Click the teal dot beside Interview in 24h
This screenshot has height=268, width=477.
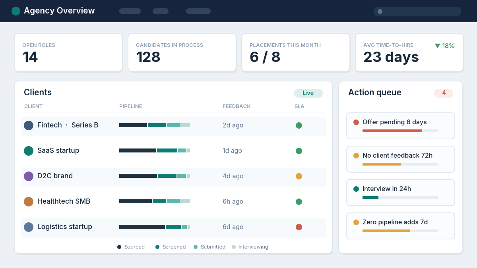[x=356, y=189]
